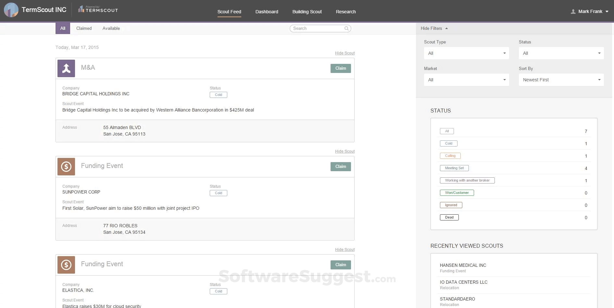The height and width of the screenshot is (308, 614).
Task: Click the TermScout INC title text
Action: pos(44,10)
